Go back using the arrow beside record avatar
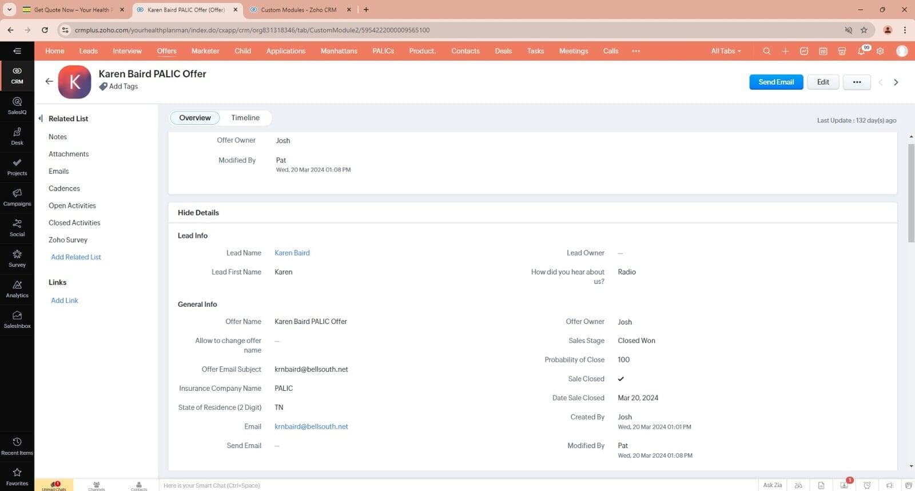 49,81
